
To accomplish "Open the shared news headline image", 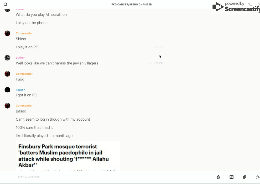I will pyautogui.click(x=68, y=156).
